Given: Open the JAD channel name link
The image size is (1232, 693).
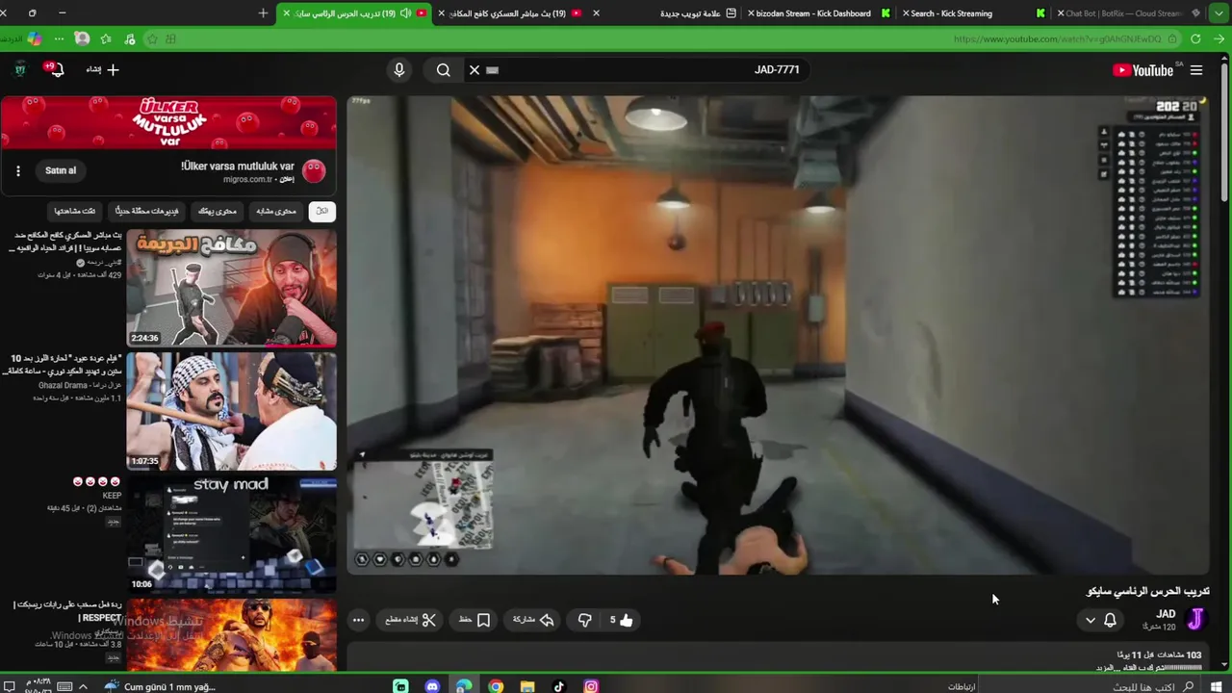Looking at the screenshot, I should (x=1166, y=614).
